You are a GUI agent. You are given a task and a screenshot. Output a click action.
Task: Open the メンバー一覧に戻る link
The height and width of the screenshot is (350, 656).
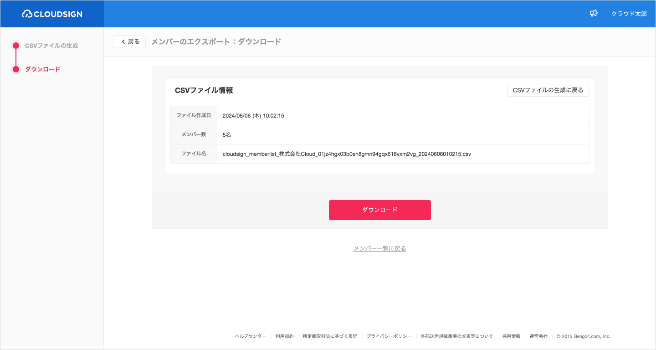coord(380,248)
